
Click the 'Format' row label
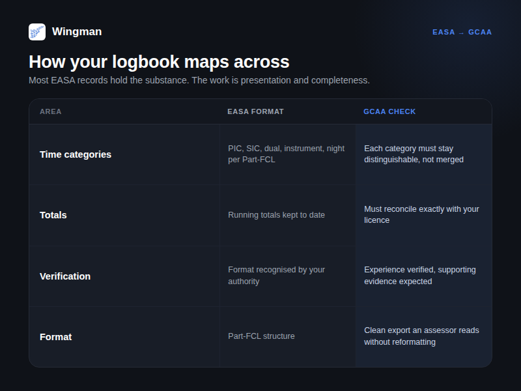(x=56, y=337)
